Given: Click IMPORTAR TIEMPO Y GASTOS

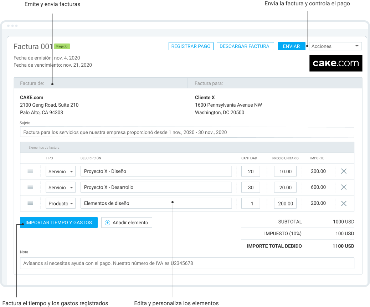Looking at the screenshot, I should pos(58,222).
